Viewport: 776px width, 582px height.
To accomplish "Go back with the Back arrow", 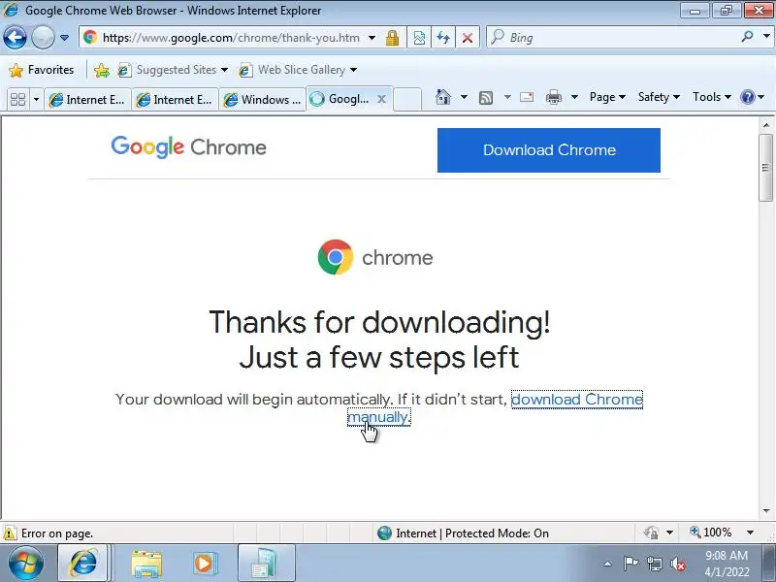I will [x=15, y=37].
